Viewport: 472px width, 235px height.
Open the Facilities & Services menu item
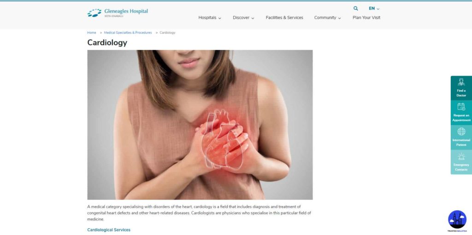coord(284,18)
